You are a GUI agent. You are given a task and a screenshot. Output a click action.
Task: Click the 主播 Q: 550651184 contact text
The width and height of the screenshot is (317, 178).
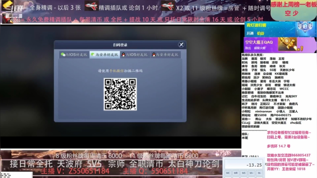coord(155,171)
